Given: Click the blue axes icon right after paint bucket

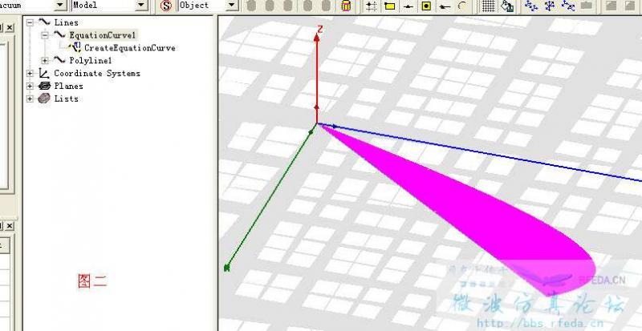Looking at the screenshot, I should coord(531,6).
